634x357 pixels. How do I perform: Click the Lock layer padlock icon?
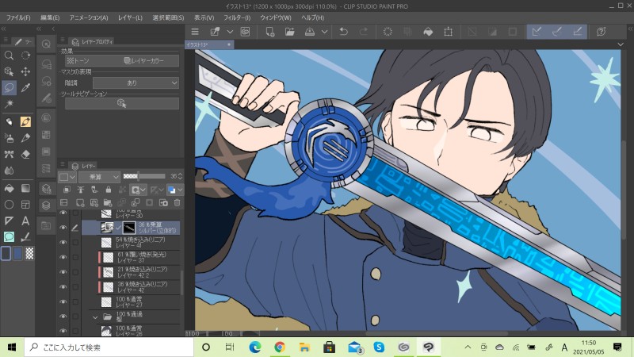(109, 190)
